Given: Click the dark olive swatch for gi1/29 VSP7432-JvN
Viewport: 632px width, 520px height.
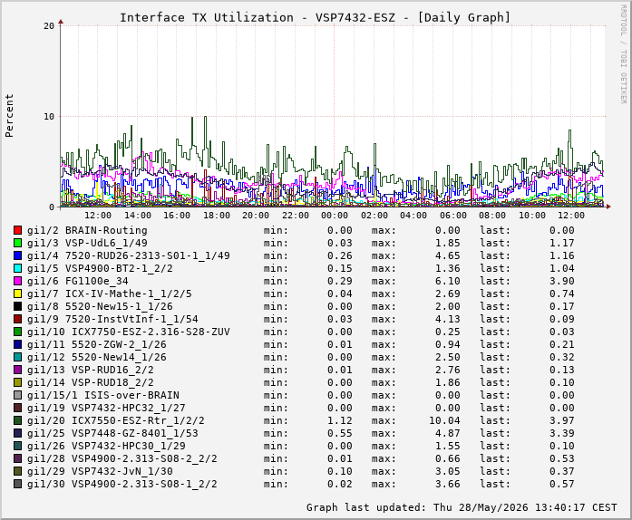Looking at the screenshot, I should (17, 471).
